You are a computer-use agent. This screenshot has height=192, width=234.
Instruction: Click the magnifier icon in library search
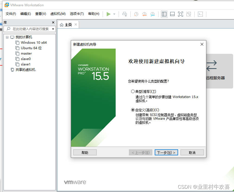(x=8, y=29)
